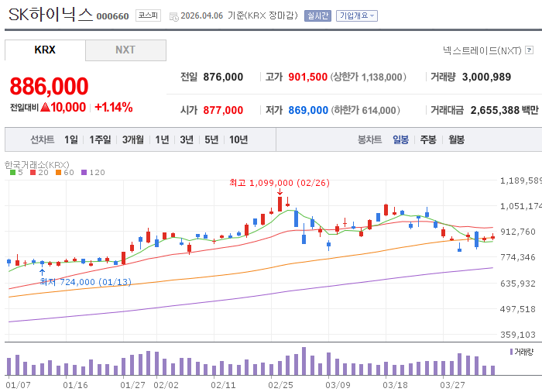Click the high price 901,500

tap(308, 77)
